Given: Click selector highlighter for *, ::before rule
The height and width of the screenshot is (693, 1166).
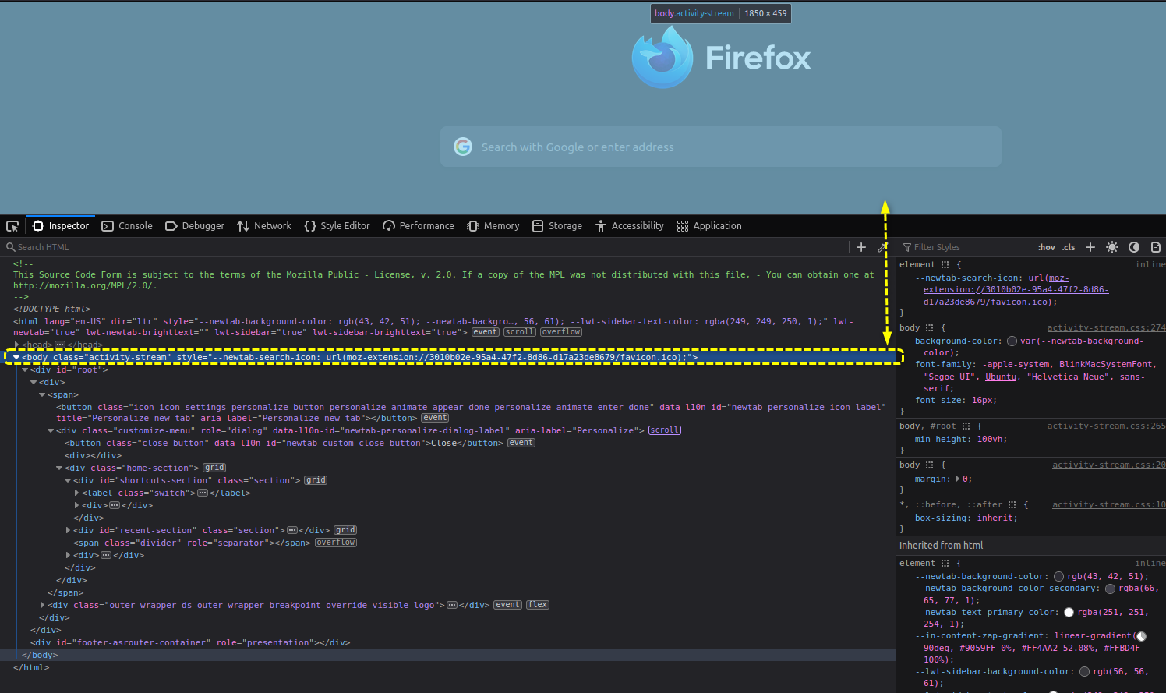Looking at the screenshot, I should pyautogui.click(x=1012, y=505).
